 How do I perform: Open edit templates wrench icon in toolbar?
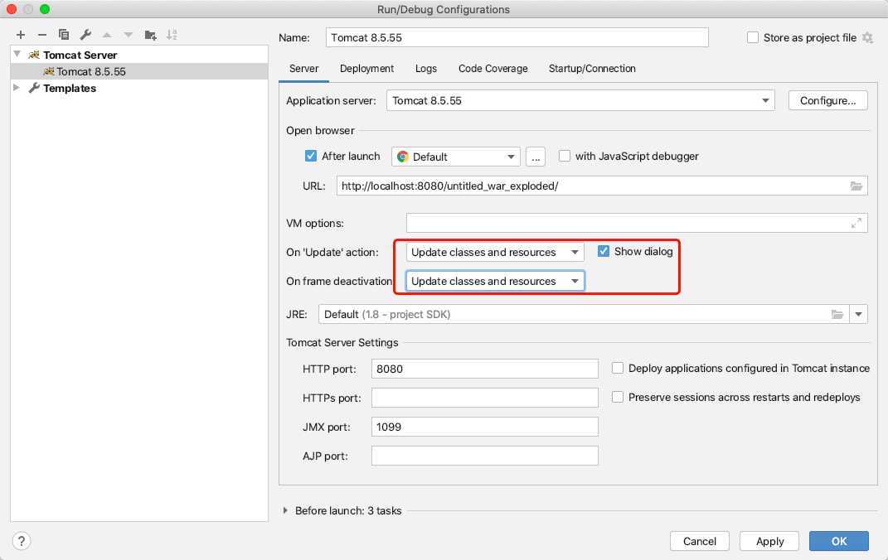click(x=85, y=35)
